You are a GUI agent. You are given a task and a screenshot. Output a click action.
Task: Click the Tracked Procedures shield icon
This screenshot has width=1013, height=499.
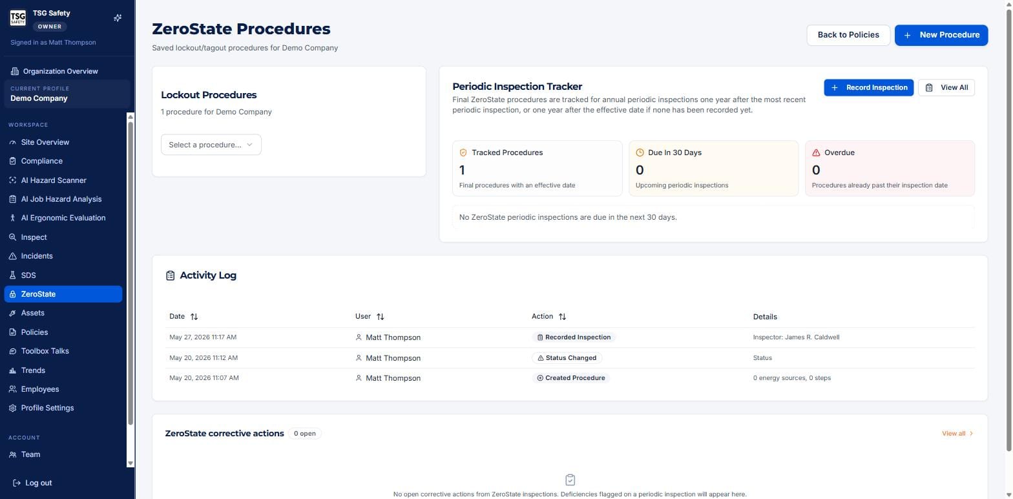[x=463, y=153]
